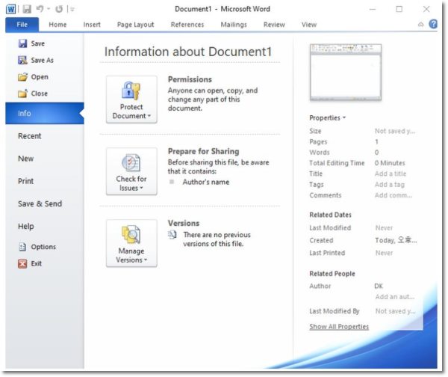Image resolution: width=448 pixels, height=377 pixels.
Task: Switch to the Home tab
Action: (x=57, y=25)
